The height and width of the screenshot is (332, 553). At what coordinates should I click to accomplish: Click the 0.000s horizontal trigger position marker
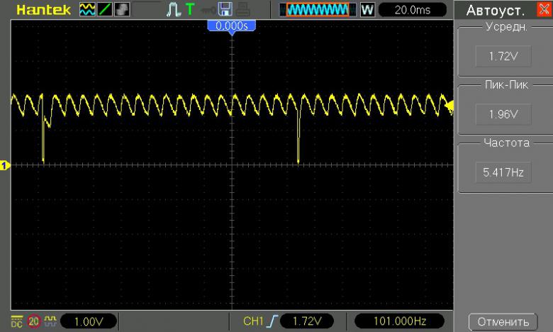coord(231,26)
